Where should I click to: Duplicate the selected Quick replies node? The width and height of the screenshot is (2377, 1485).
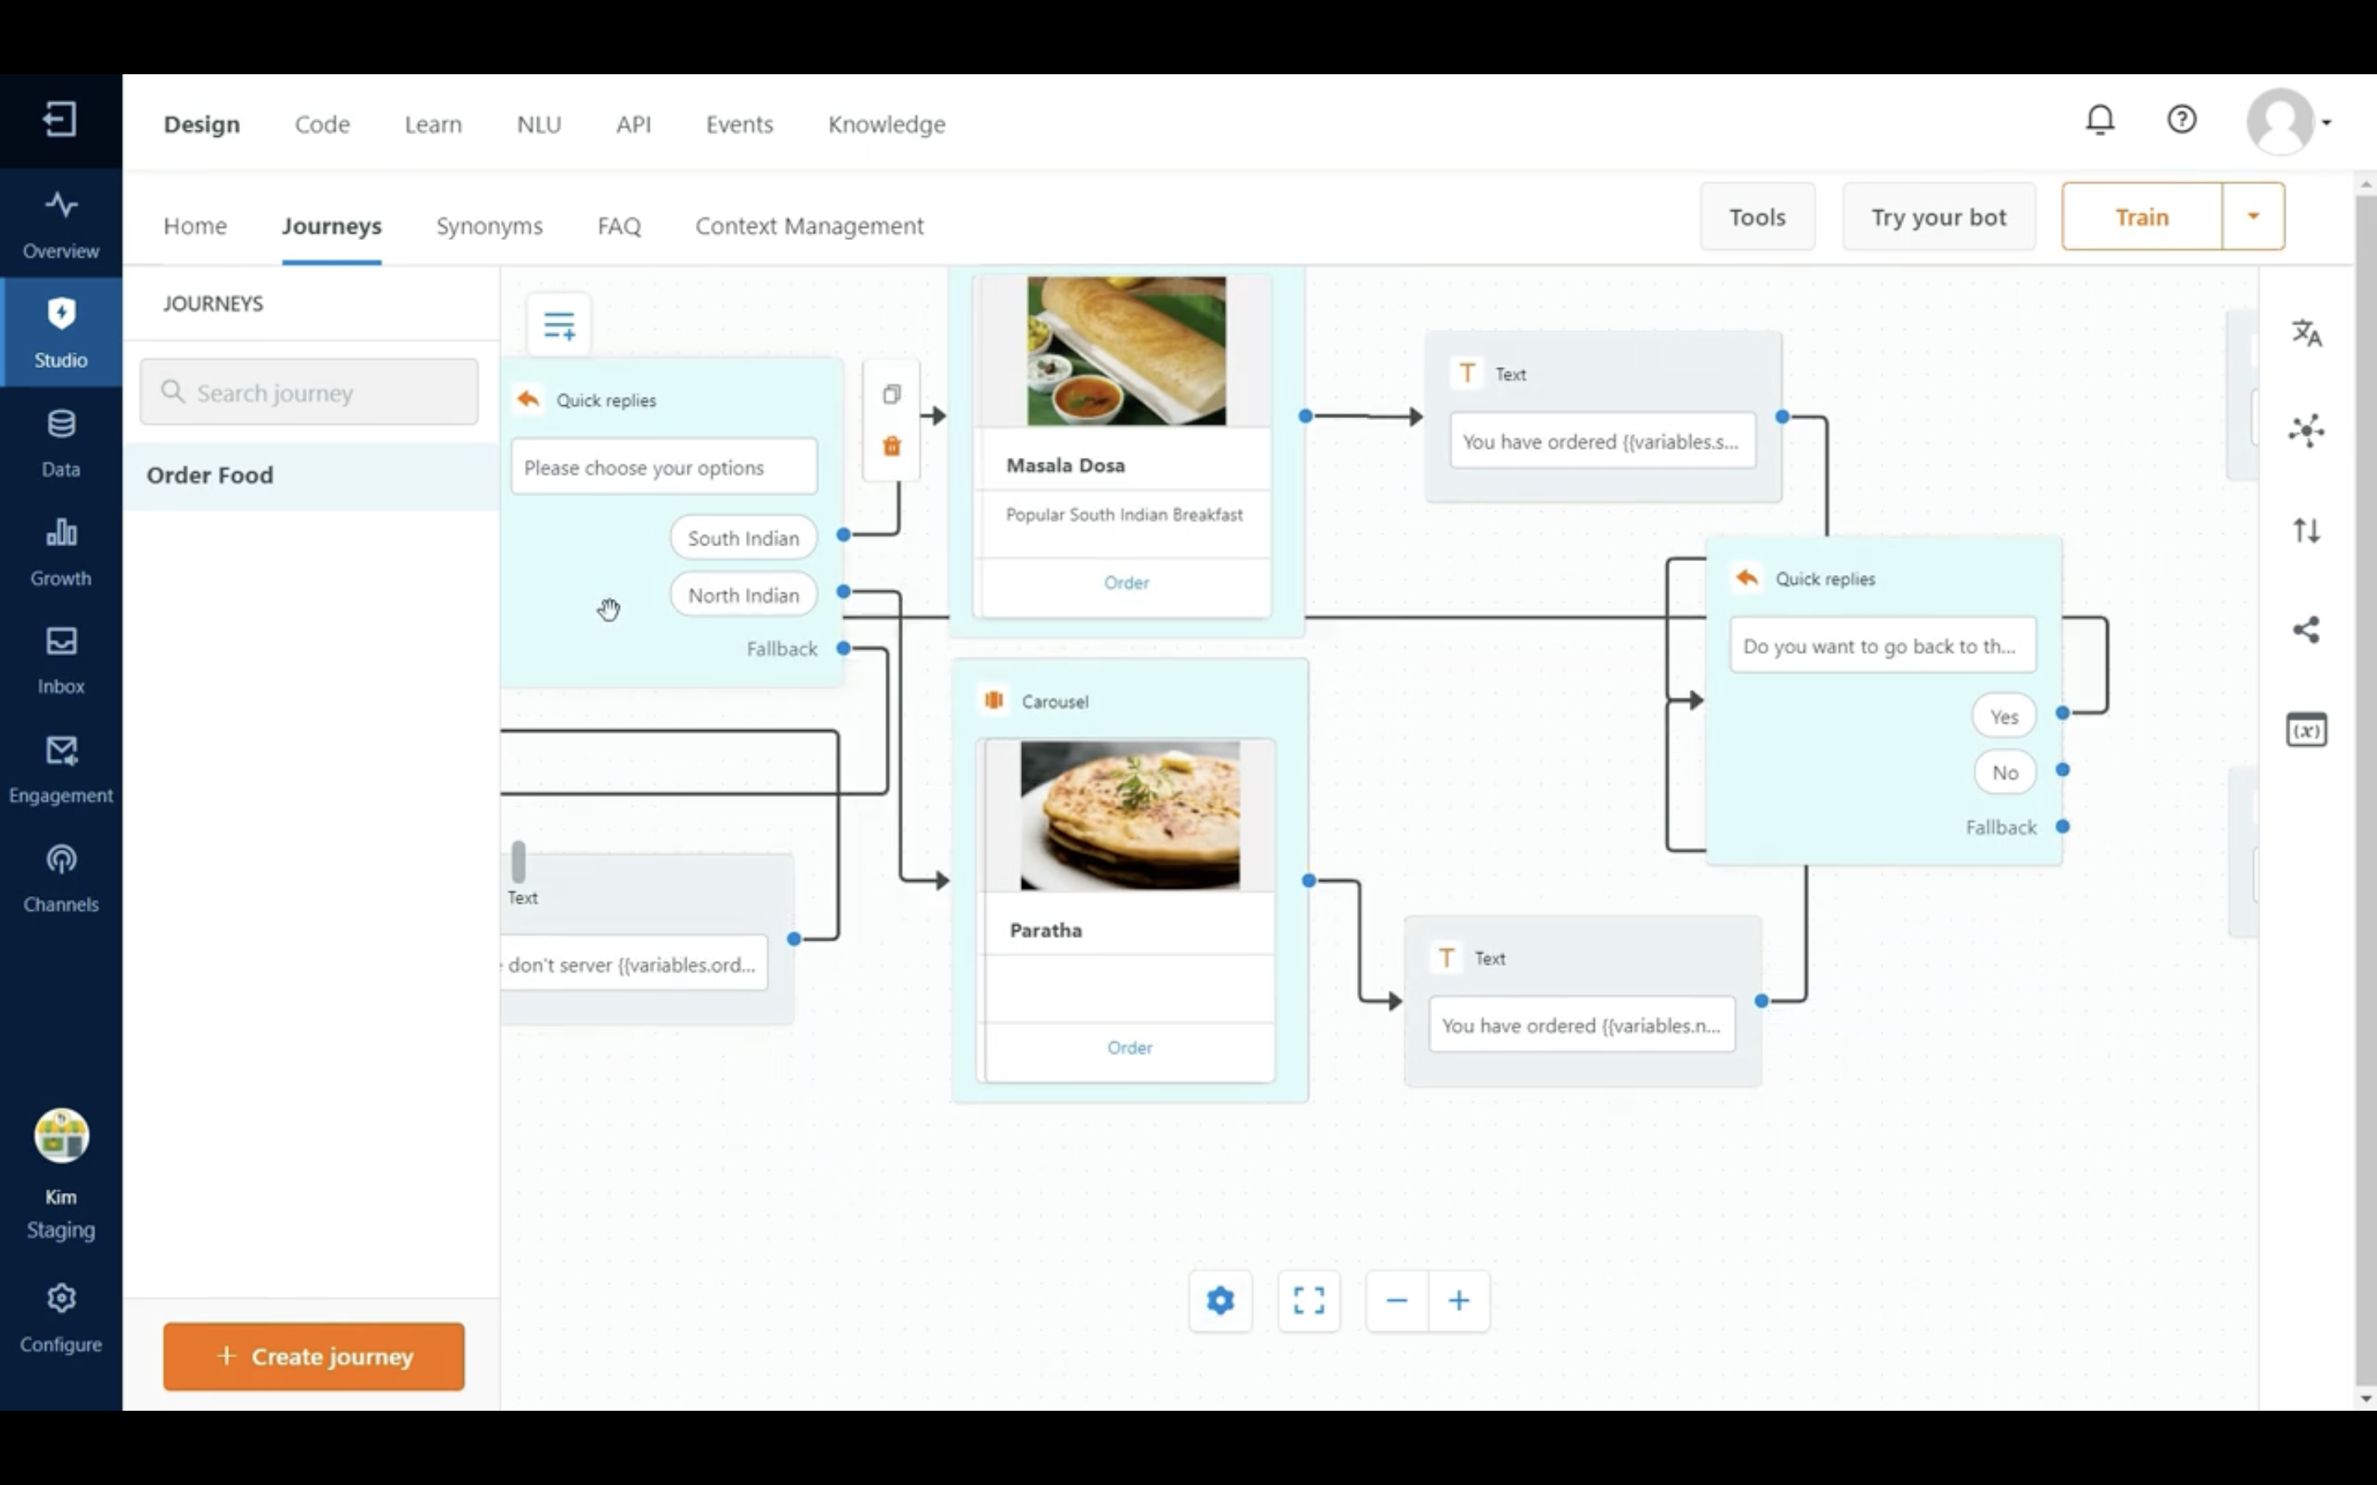point(892,394)
